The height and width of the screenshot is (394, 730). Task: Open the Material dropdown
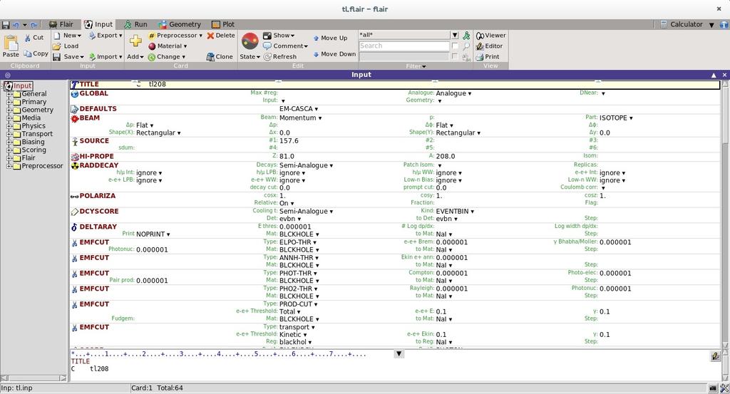[x=167, y=46]
